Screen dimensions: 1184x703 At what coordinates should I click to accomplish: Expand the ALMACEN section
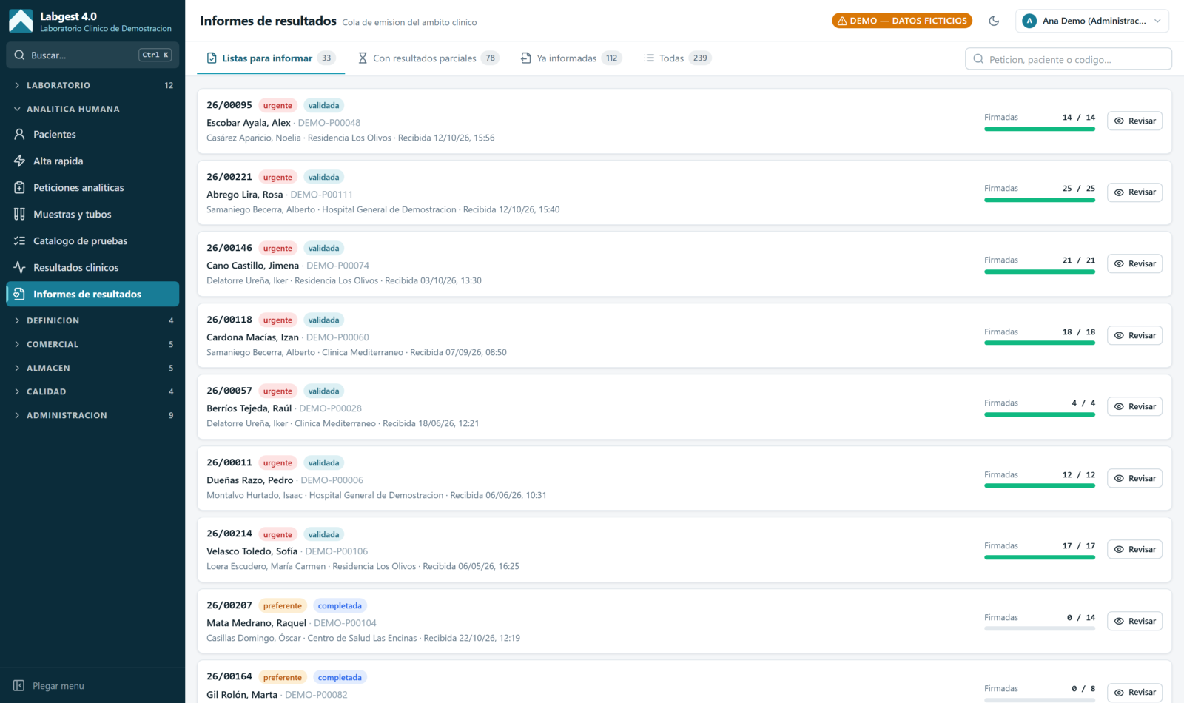coord(92,368)
